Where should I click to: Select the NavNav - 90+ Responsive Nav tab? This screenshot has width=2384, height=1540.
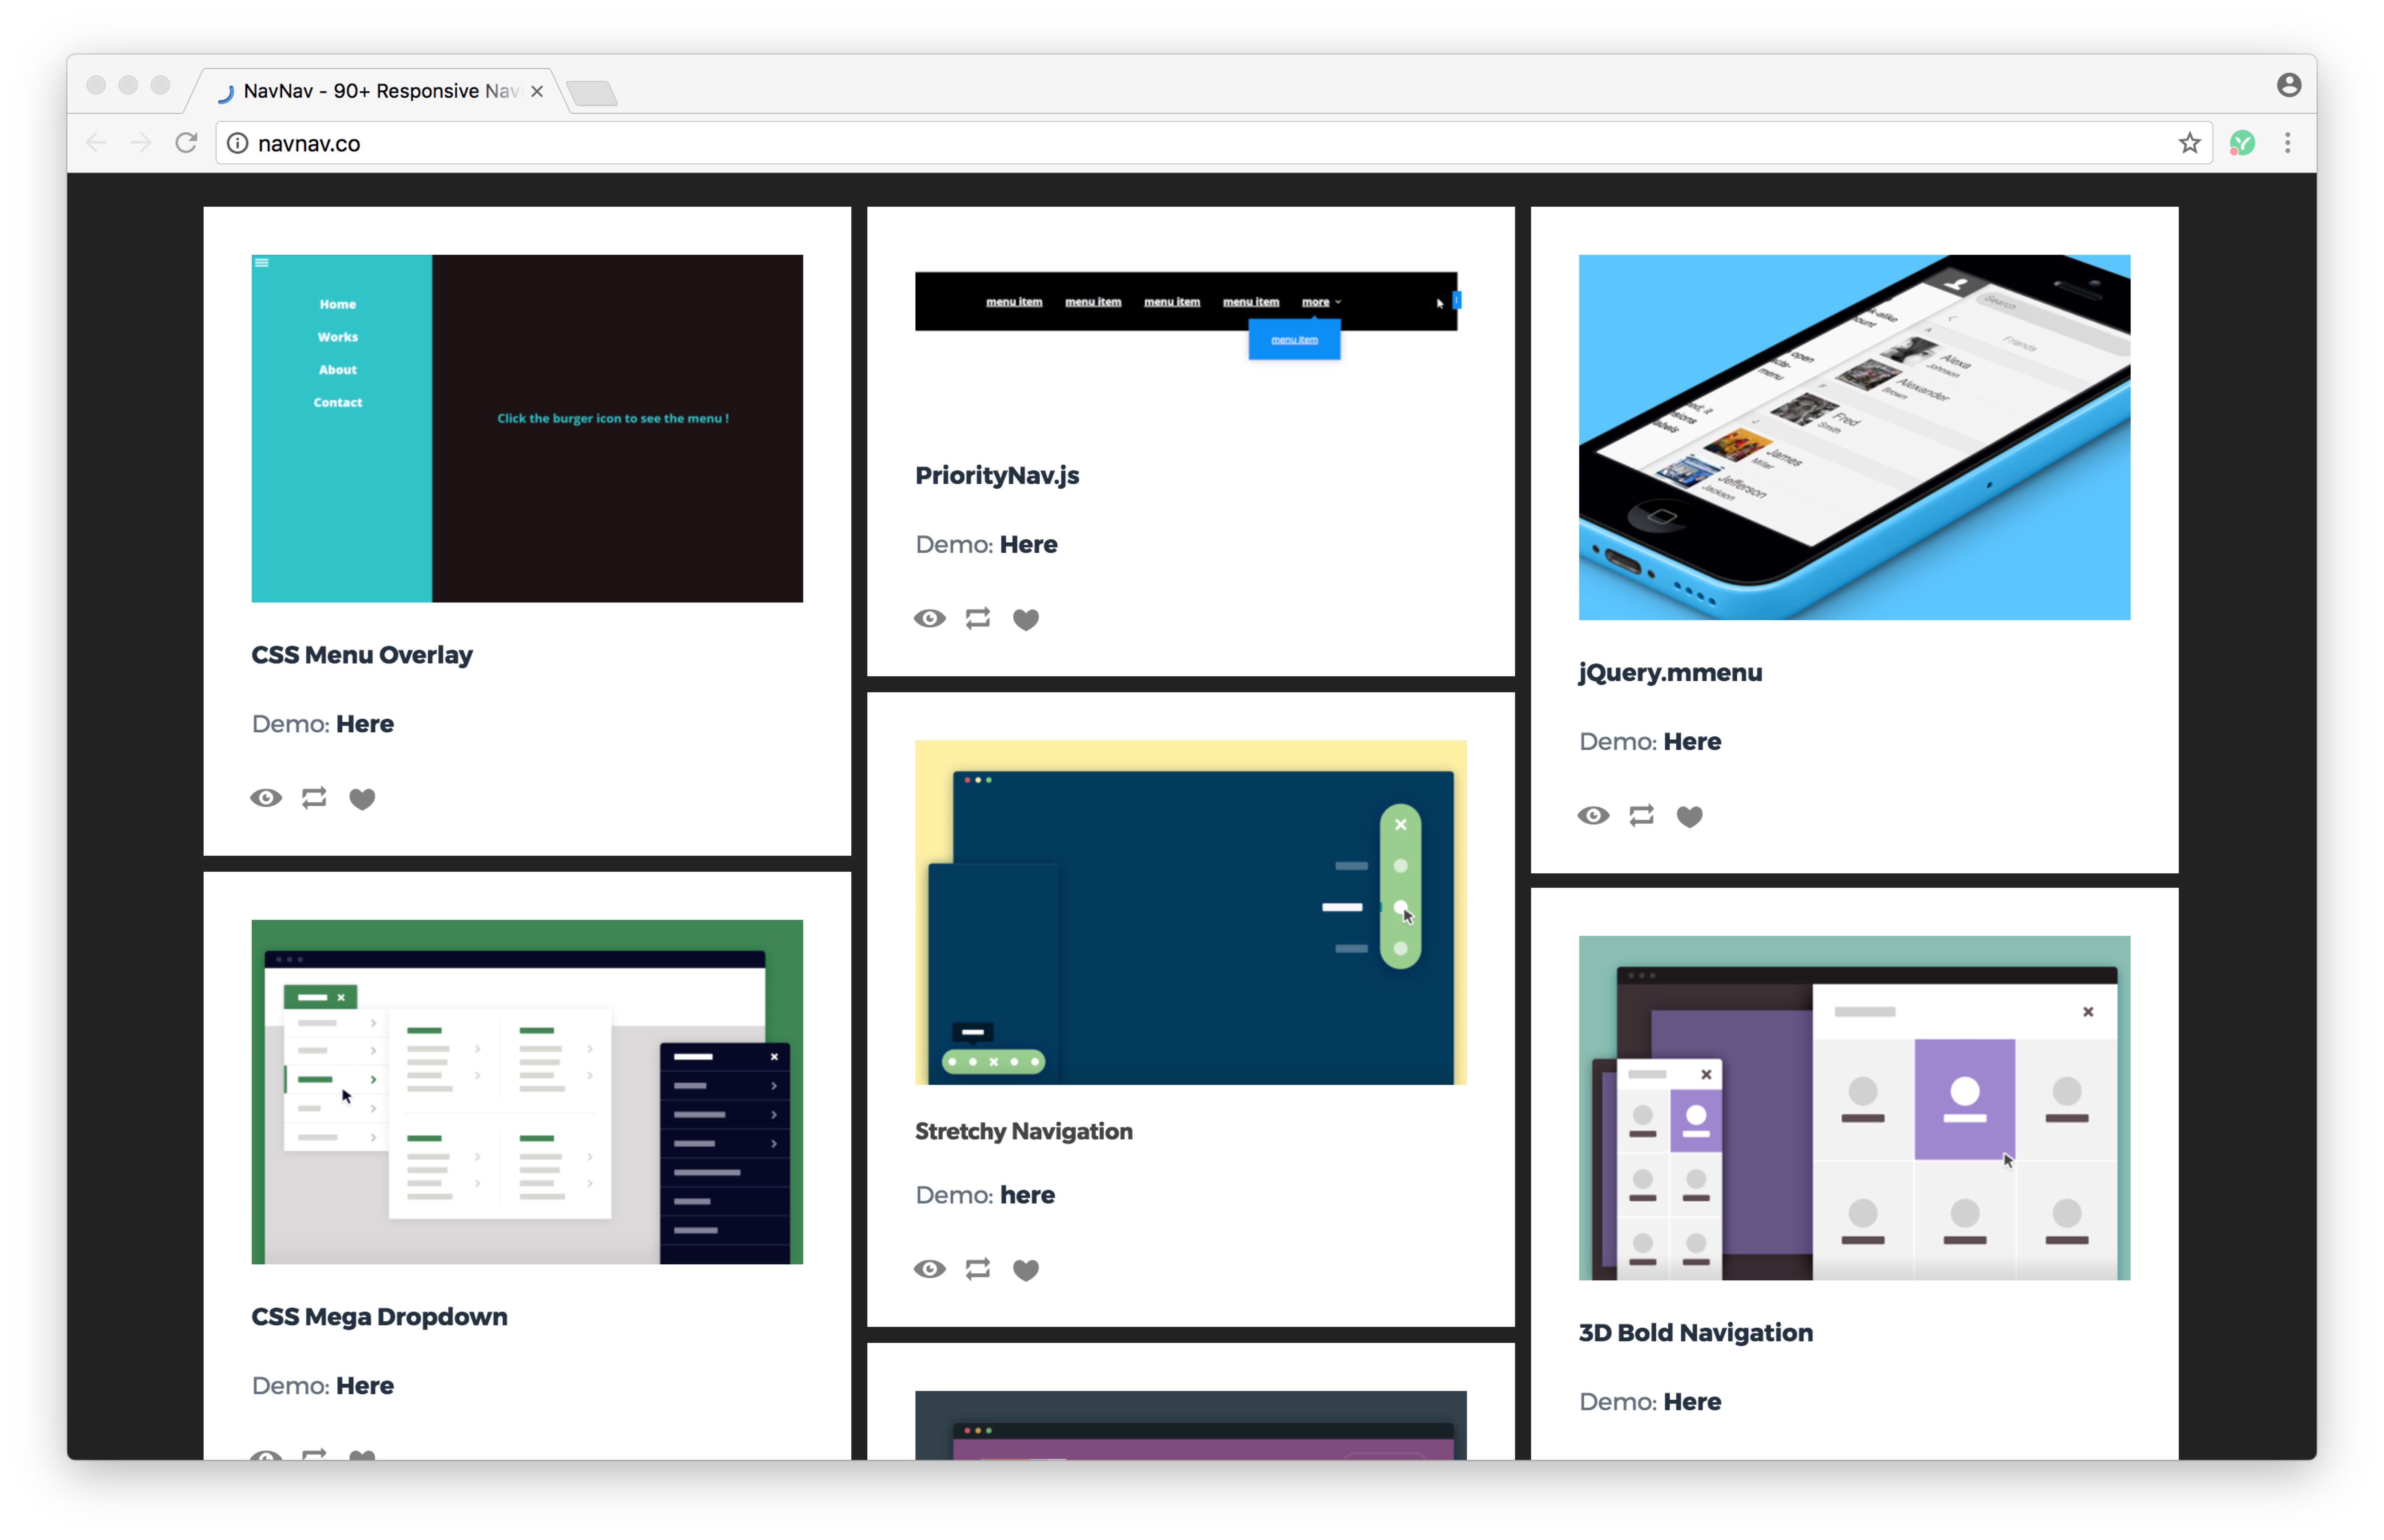(x=377, y=91)
